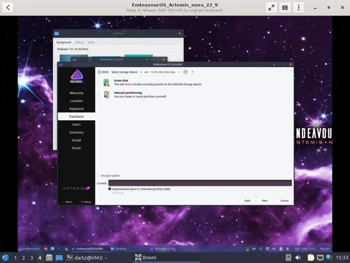Screen dimensions: 350x263
Task: Toggle Boxes fullscreen mode
Action: coord(271,8)
